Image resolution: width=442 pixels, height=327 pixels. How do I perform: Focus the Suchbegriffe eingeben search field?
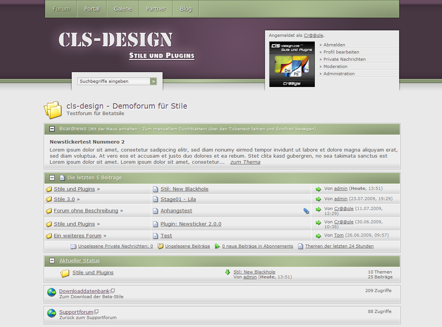114,81
